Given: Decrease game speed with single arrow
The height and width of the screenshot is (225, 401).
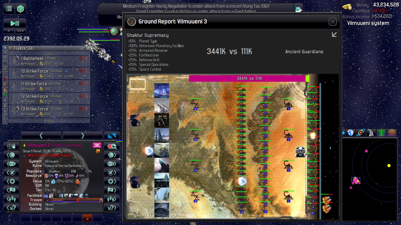Looking at the screenshot, I should click(x=9, y=31).
